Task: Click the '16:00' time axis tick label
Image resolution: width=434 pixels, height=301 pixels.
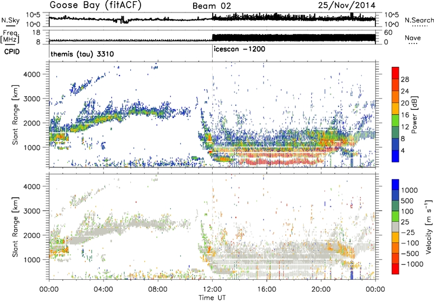Action: 266,290
